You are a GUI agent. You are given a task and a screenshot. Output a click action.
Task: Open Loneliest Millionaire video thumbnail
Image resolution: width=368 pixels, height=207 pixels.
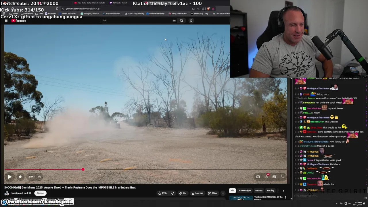(x=241, y=198)
